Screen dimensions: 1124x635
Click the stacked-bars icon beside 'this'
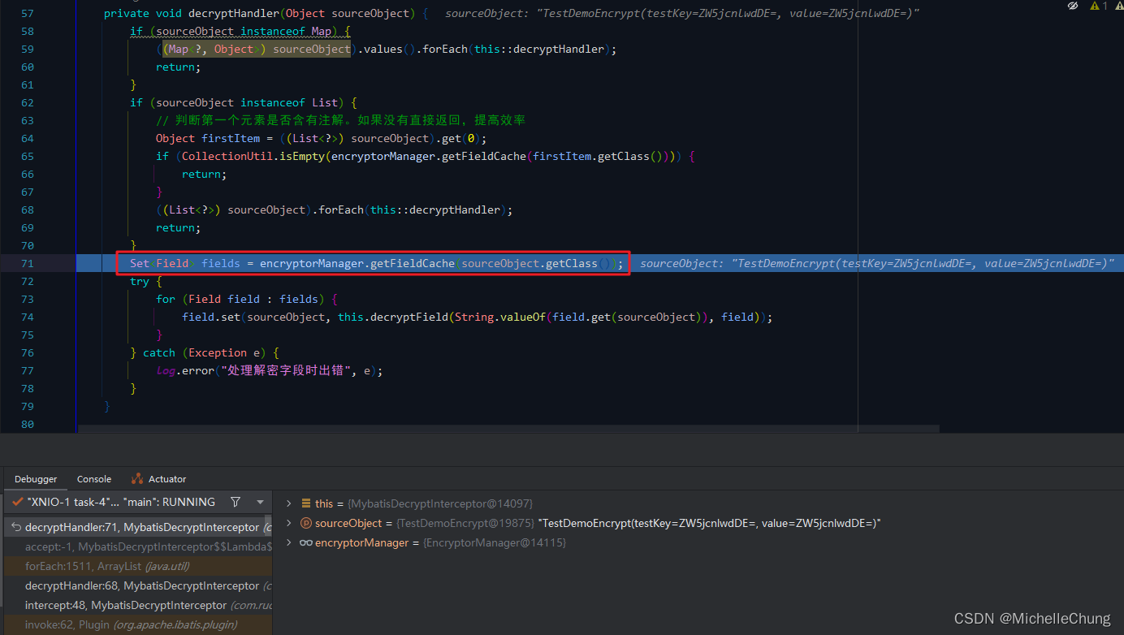pos(306,503)
